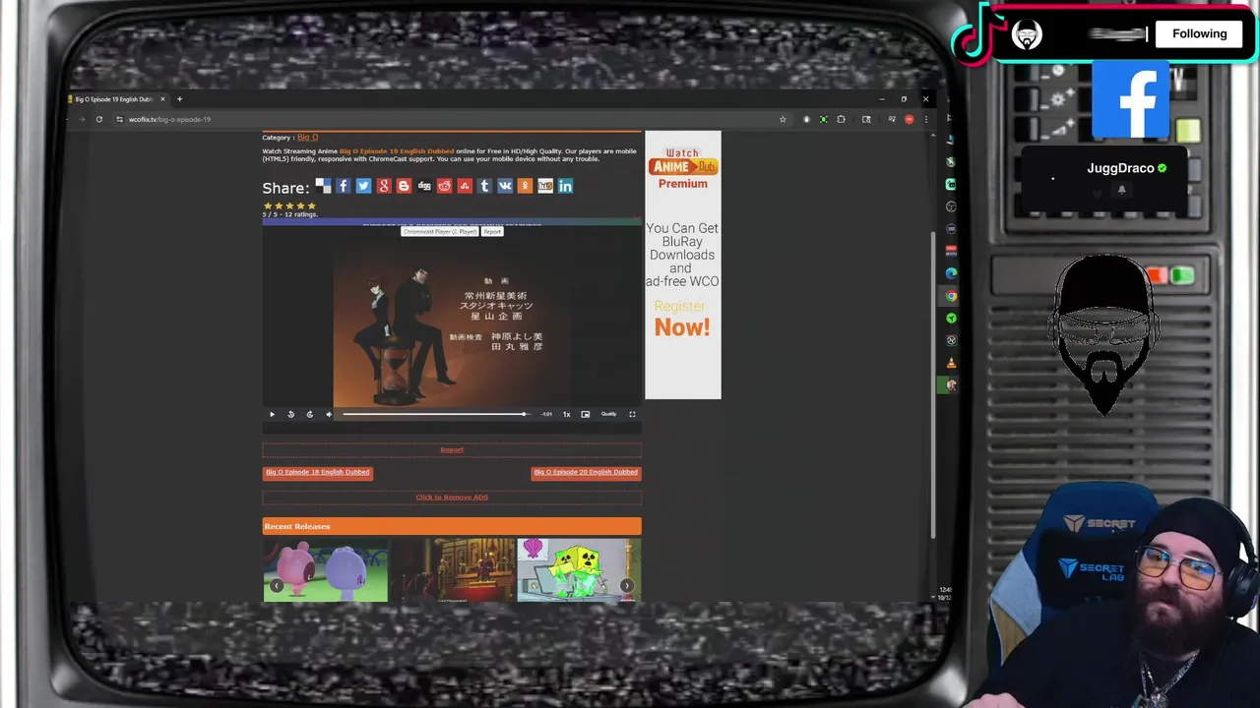
Task: Share the episode on Twitter
Action: point(363,186)
